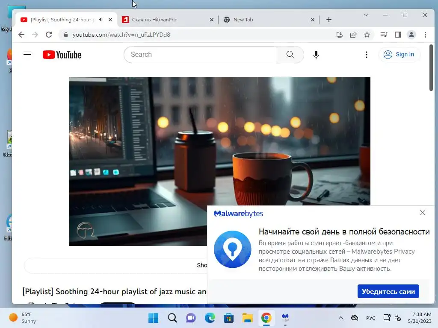Viewport: 438px width, 328px height.
Task: Open the Chrome profile avatar
Action: pyautogui.click(x=411, y=35)
